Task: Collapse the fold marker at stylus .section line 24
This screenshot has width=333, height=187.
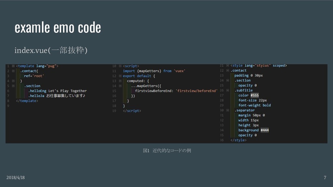Action: [x=228, y=81]
